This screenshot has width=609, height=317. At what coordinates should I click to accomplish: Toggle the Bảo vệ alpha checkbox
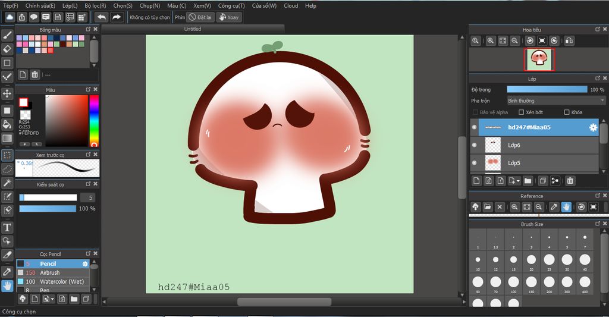[x=475, y=112]
